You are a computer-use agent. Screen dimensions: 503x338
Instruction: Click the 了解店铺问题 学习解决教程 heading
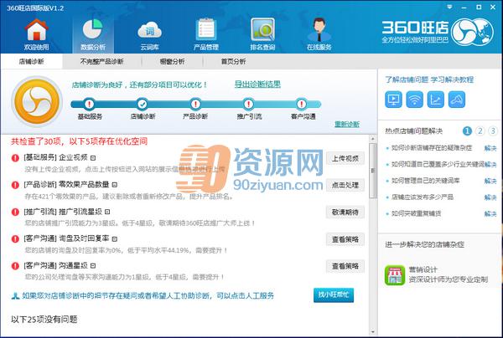429,79
